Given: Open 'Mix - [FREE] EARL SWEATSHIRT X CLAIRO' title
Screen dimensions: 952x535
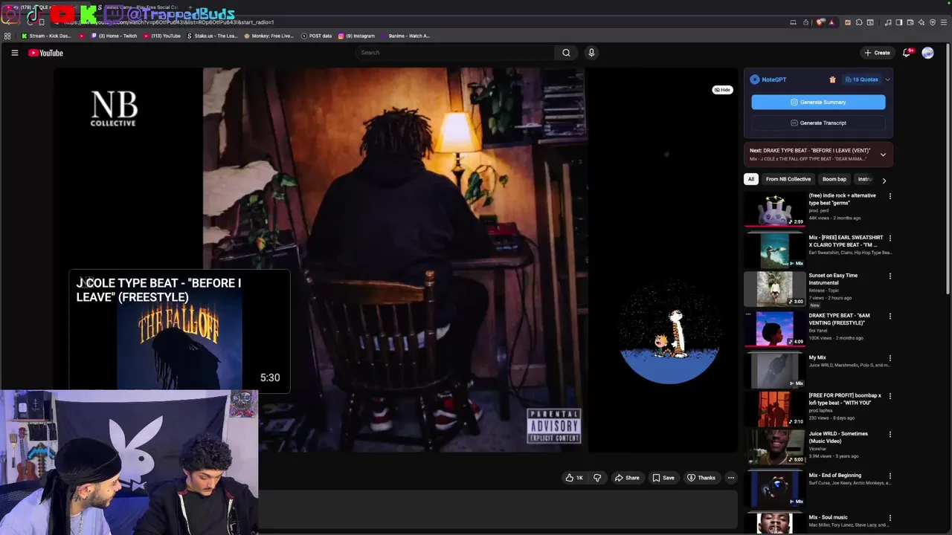Looking at the screenshot, I should click(846, 241).
